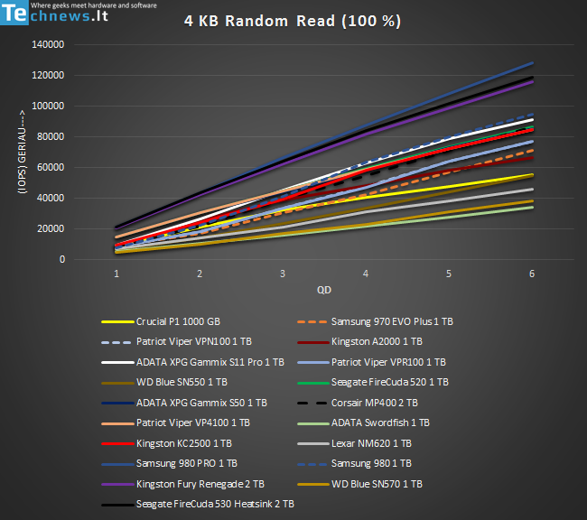The image size is (587, 520).
Task: Select 'Corsair MP400 2 TB' legend label
Action: click(x=375, y=403)
